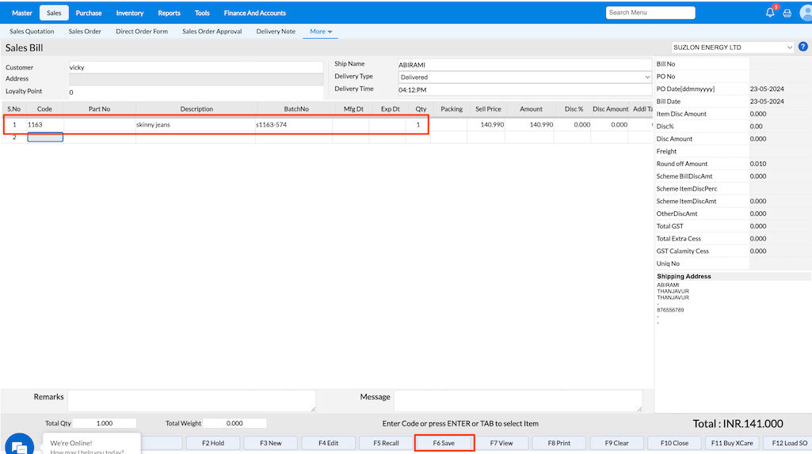Switch to the Sales Quotation tab

32,32
